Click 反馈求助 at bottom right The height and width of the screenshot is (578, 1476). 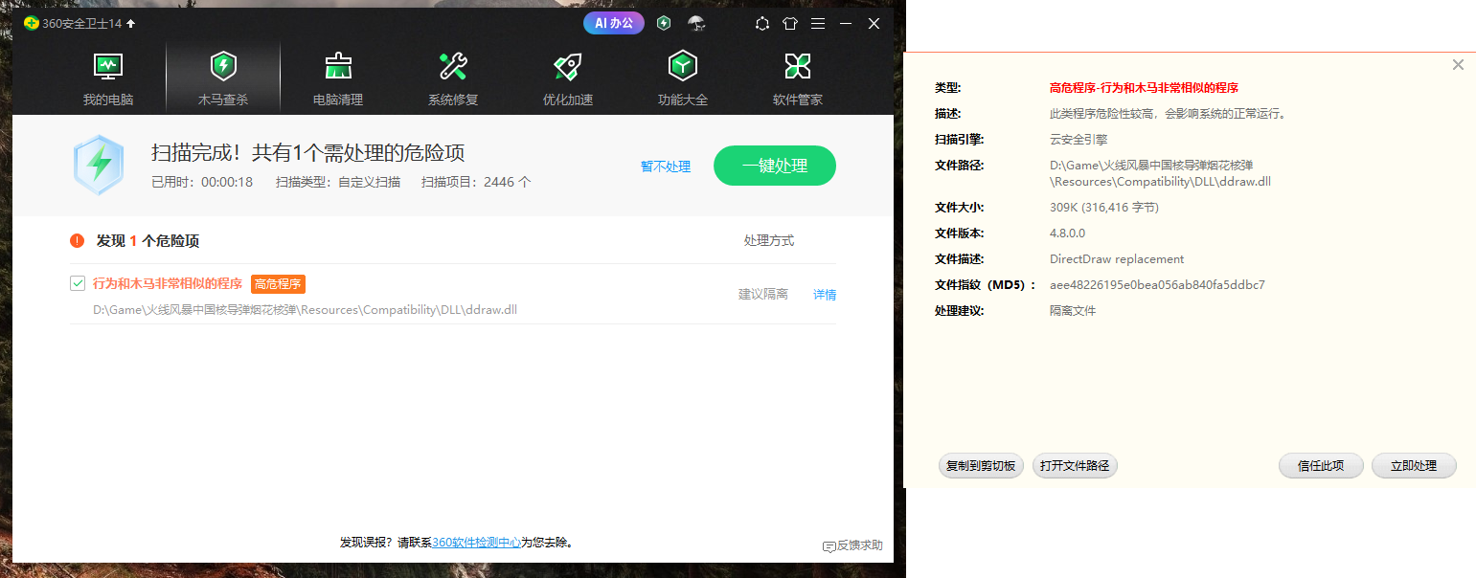coord(852,545)
